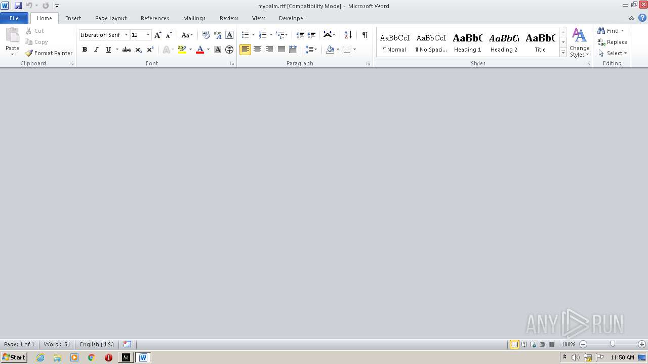648x364 pixels.
Task: Expand Bullets list dropdown arrow
Action: click(x=253, y=35)
